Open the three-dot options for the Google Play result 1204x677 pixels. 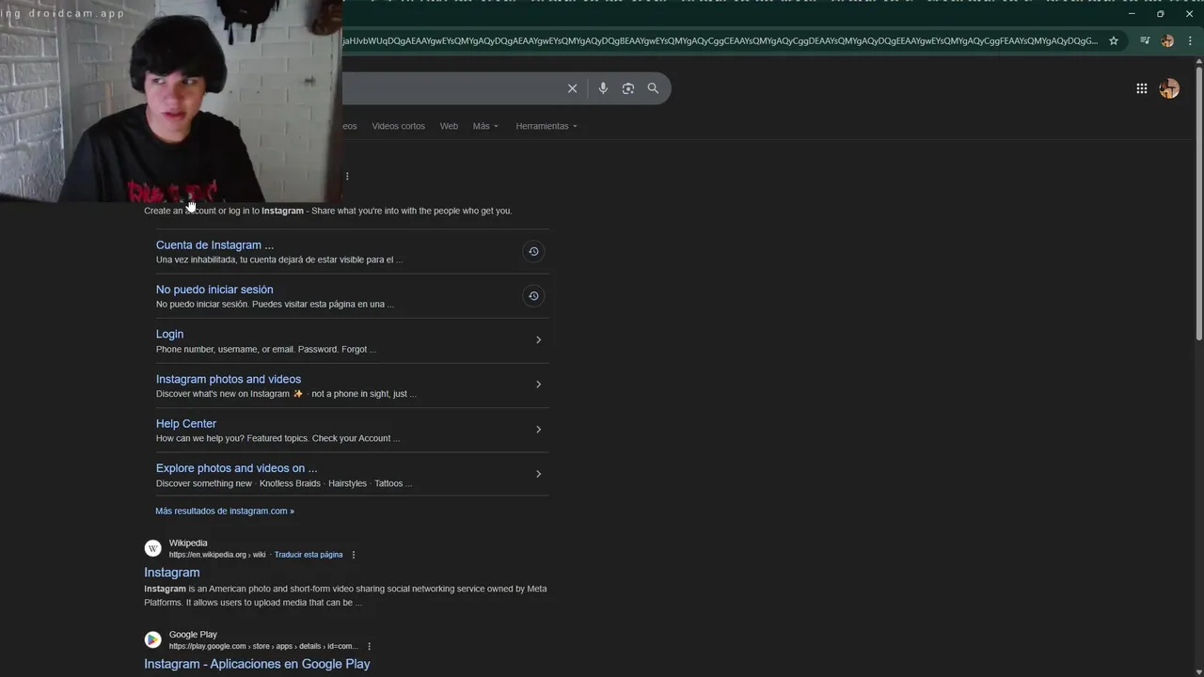pos(369,646)
